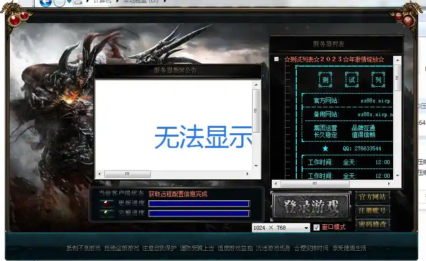Viewport: 426px width, 261px height.
Task: Open the 1024 × 768 resolution dropdown
Action: [x=281, y=228]
